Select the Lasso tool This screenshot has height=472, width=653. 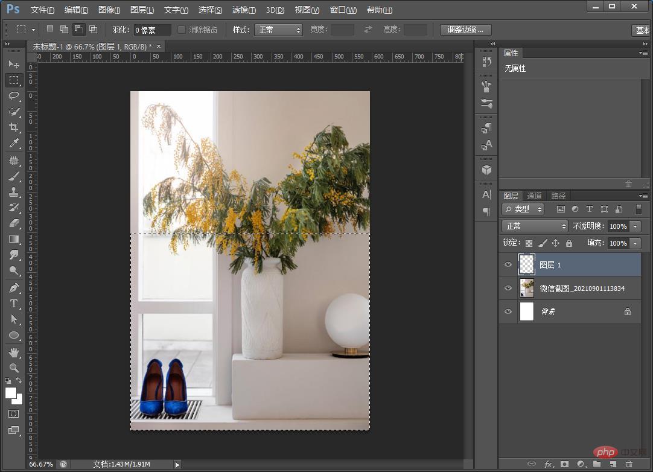click(14, 96)
